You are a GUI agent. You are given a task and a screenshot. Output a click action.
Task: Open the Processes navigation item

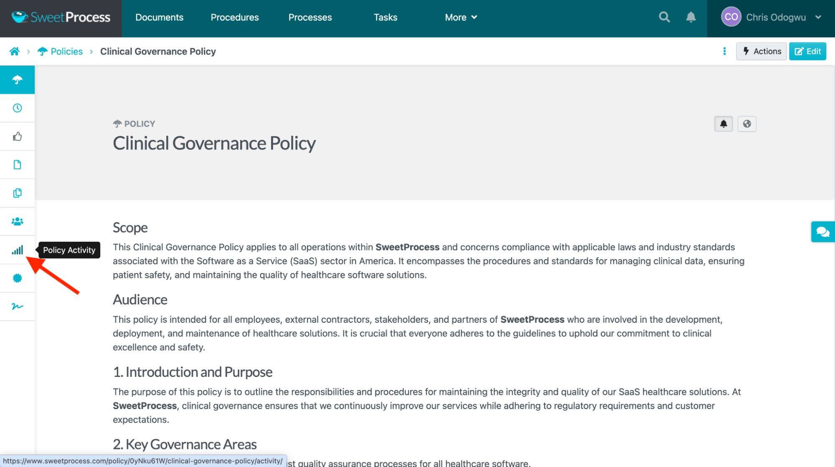pyautogui.click(x=310, y=17)
